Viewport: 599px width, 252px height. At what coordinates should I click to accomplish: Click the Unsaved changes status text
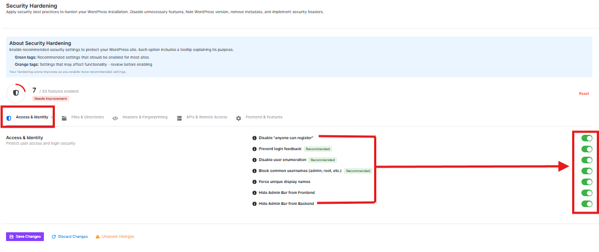click(x=118, y=237)
